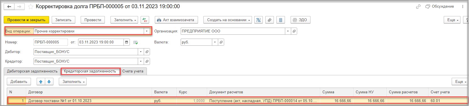Go forward with the right arrow button
This screenshot has height=106, width=469.
(19, 6)
